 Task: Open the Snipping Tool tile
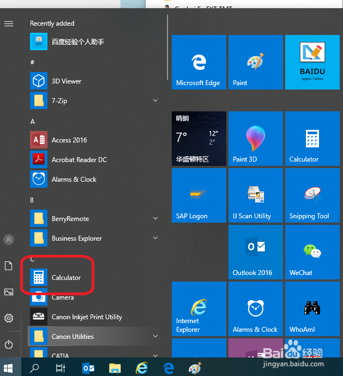(312, 195)
